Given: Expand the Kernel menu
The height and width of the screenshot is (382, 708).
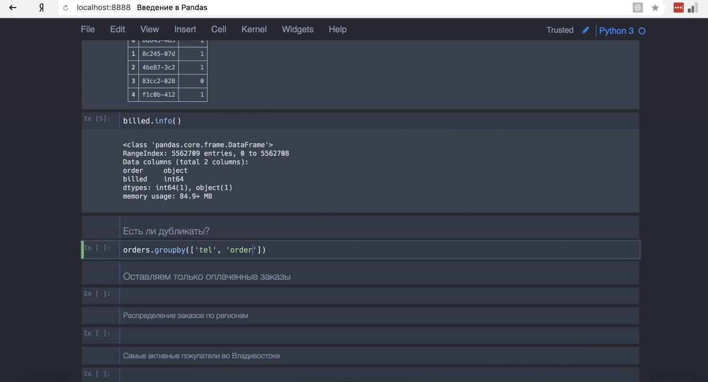Looking at the screenshot, I should point(254,30).
